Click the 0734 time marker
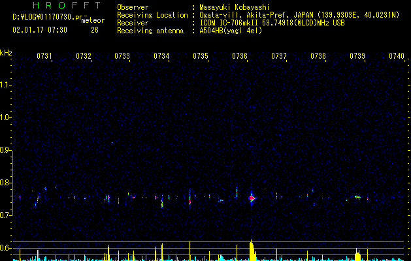This screenshot has width=411, height=261. tap(161, 55)
